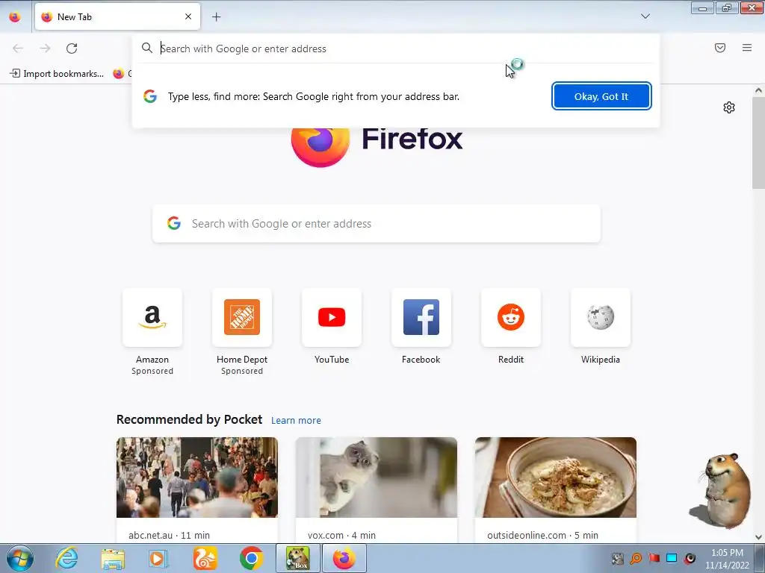Reload the page with refresh icon

point(72,48)
